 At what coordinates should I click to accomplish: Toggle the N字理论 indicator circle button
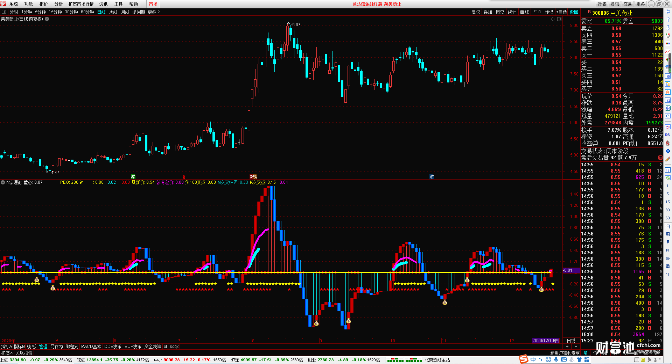3,182
